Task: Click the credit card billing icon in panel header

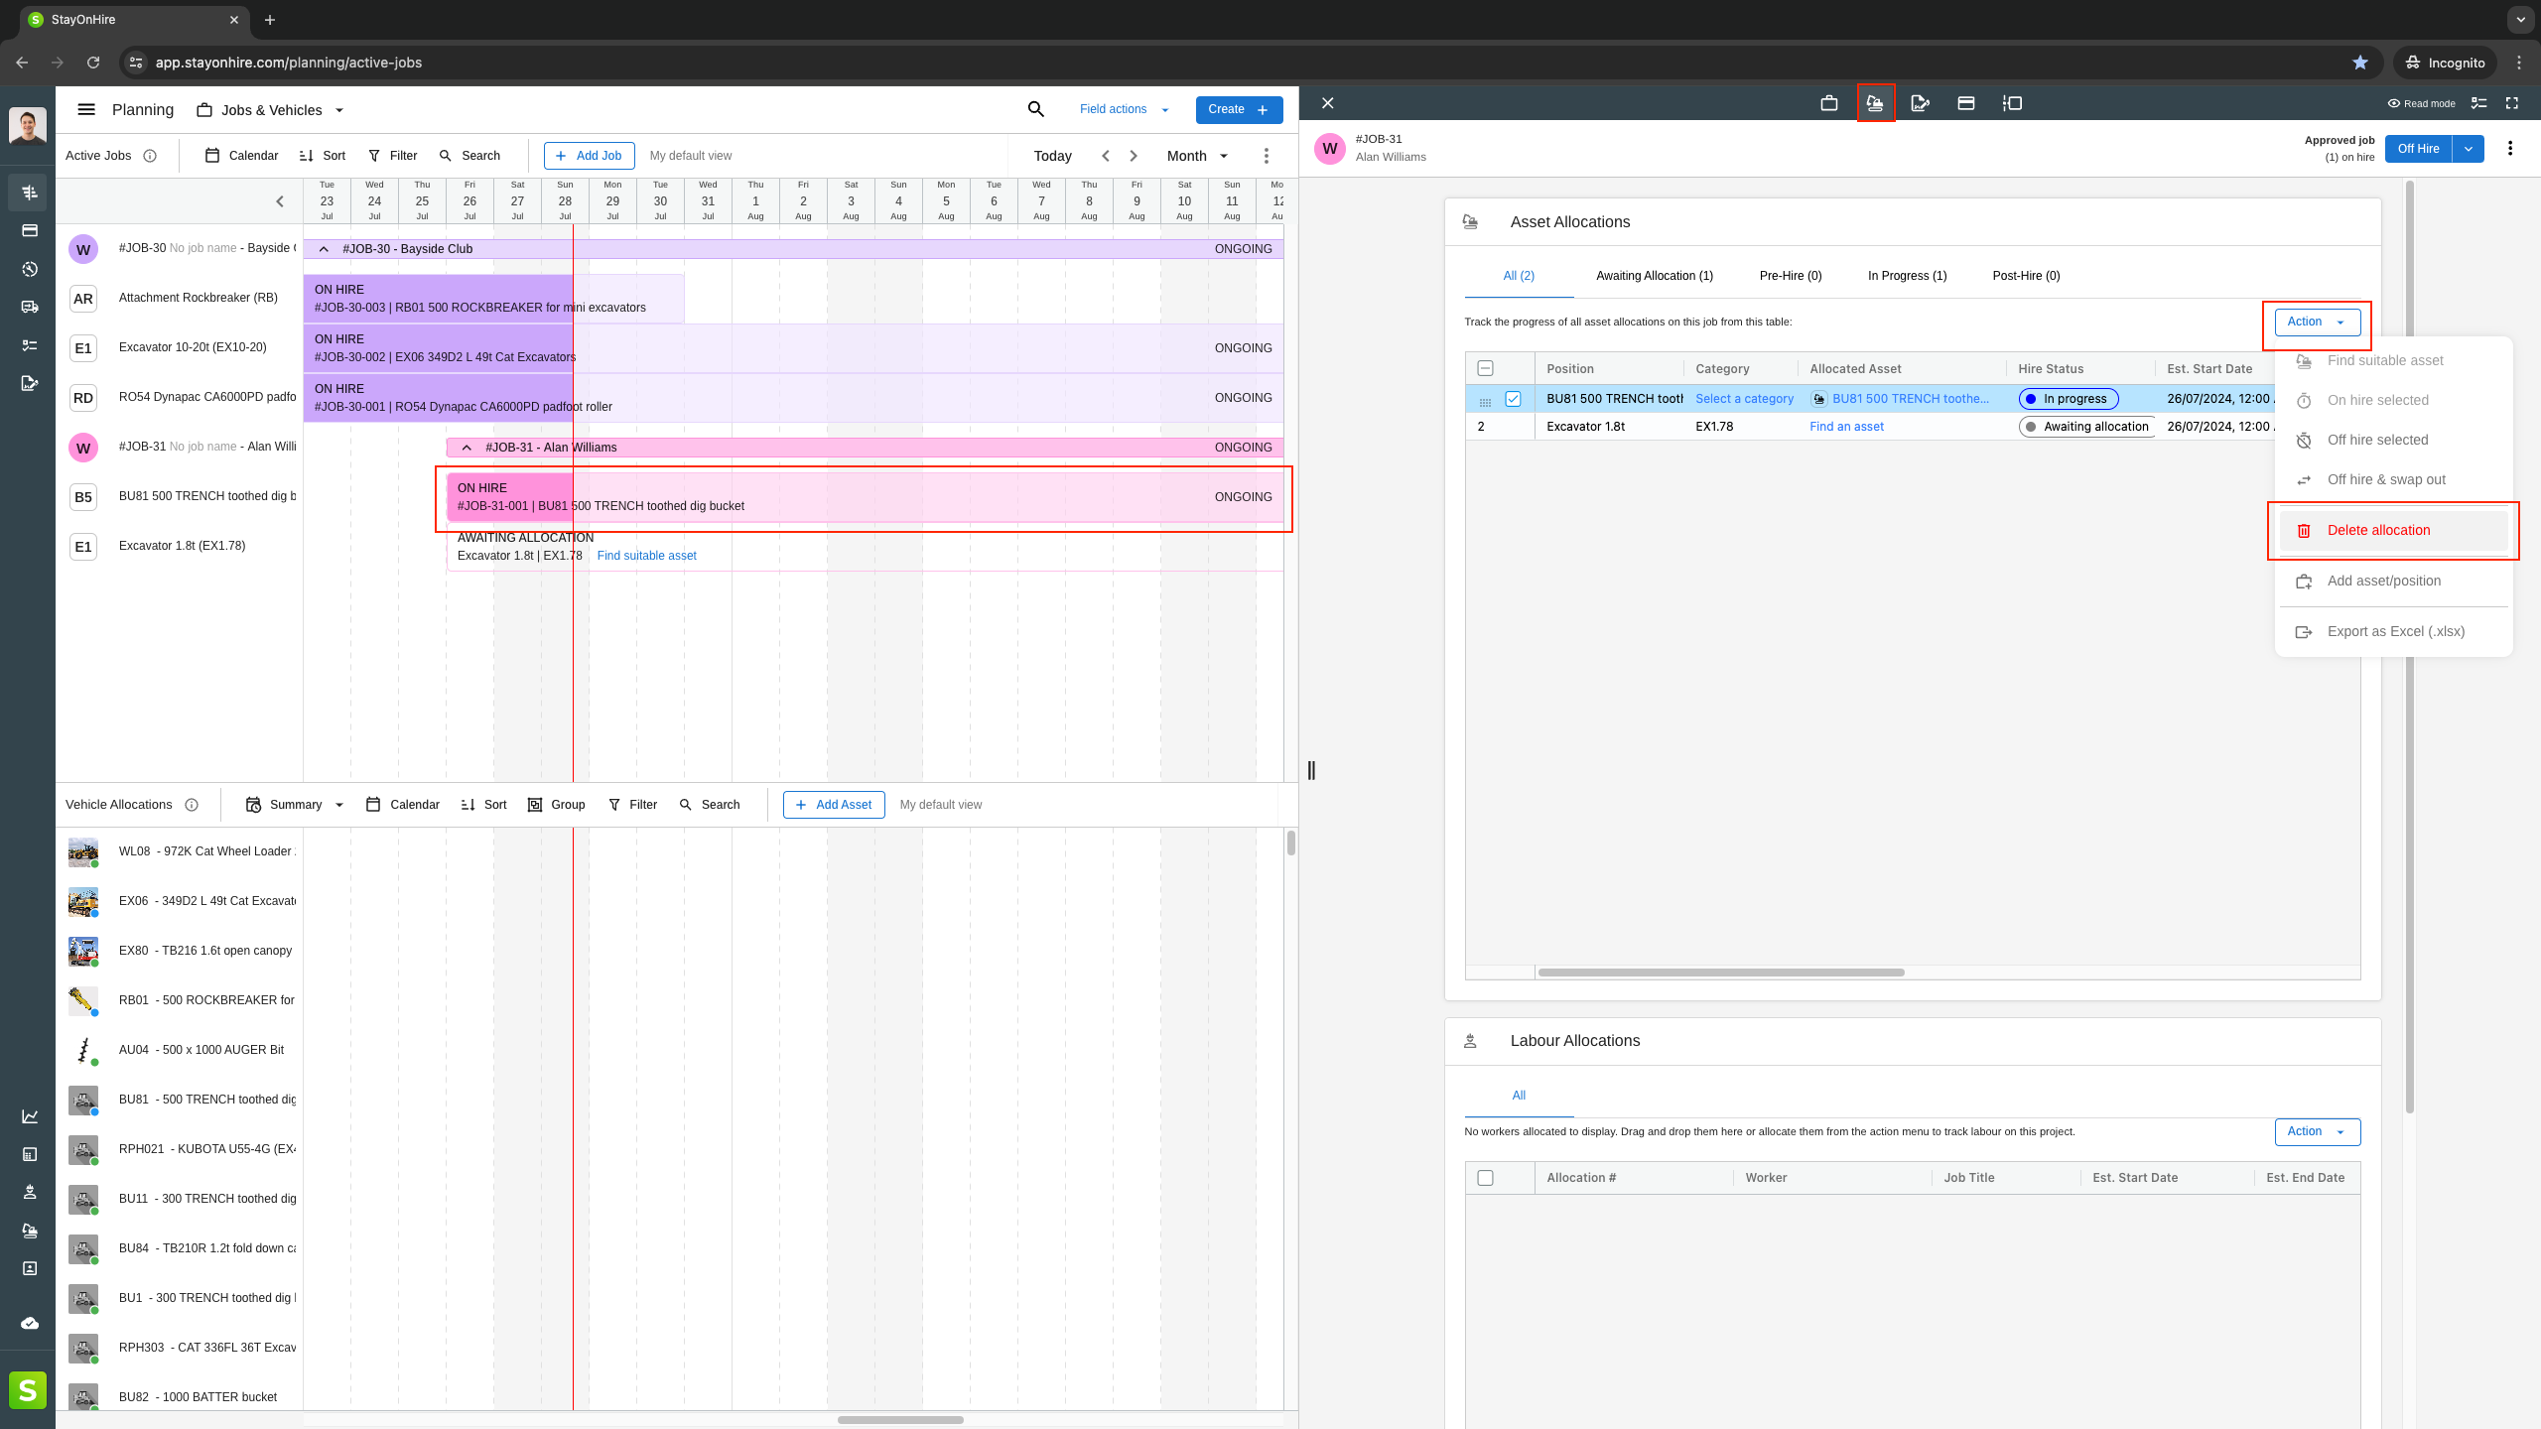Action: click(1965, 103)
